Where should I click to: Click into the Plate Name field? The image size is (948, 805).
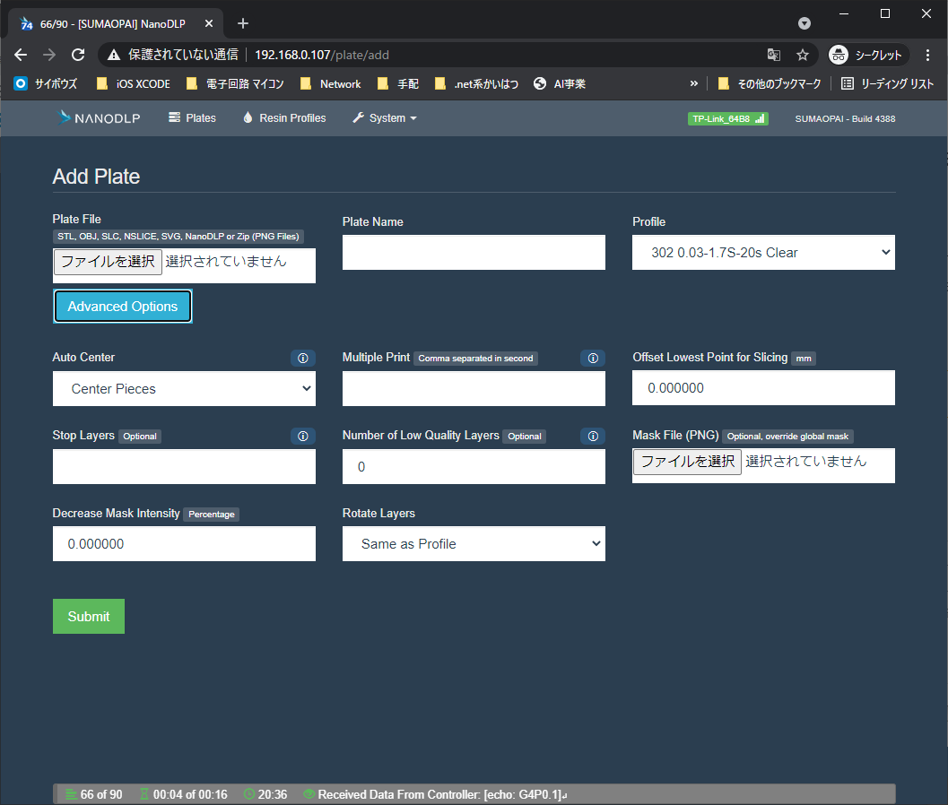[x=474, y=252]
